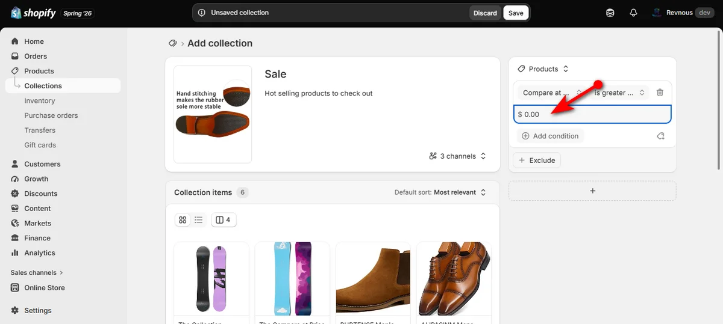Screen dimensions: 723x324
Task: Open the Default sort: Most relevant dropdown
Action: pyautogui.click(x=440, y=192)
